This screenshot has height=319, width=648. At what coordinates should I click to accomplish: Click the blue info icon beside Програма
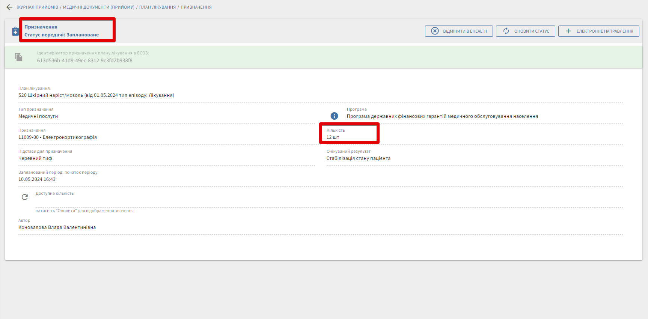[x=334, y=116]
